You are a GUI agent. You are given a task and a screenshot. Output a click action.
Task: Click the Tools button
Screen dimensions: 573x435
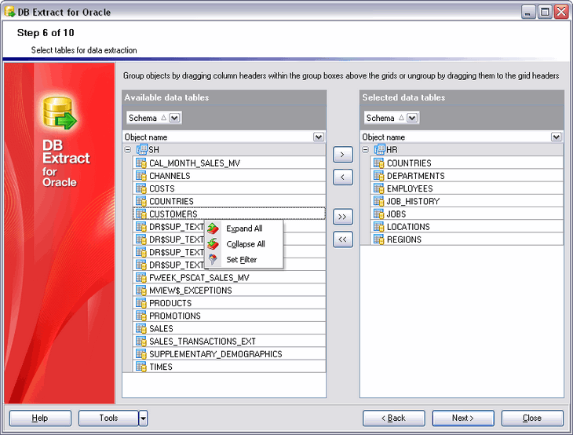coord(108,418)
